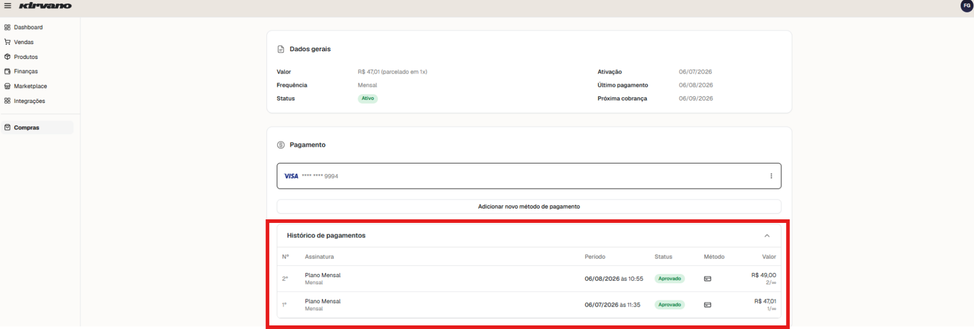Open the hamburger menu icon
The image size is (974, 329).
(x=8, y=6)
